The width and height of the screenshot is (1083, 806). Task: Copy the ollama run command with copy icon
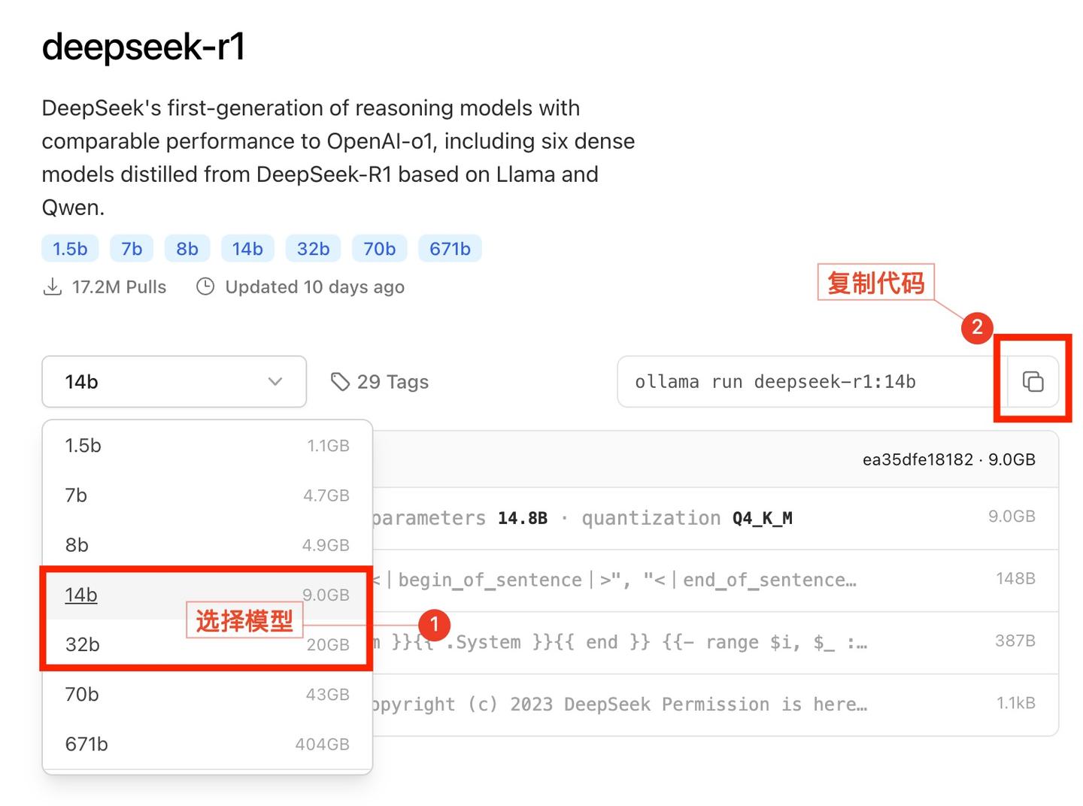[x=1033, y=381]
